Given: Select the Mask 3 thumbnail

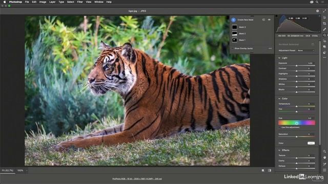Looking at the screenshot, I should (x=235, y=27).
